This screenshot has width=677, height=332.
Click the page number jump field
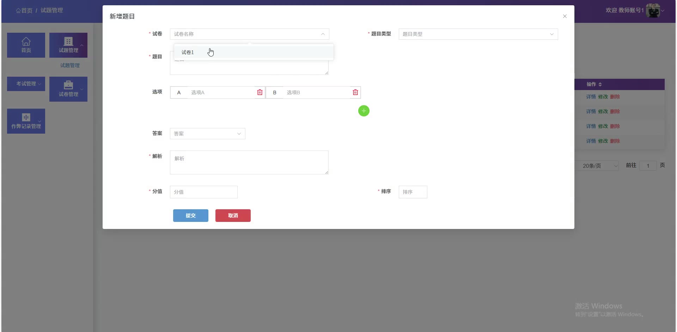(x=648, y=166)
